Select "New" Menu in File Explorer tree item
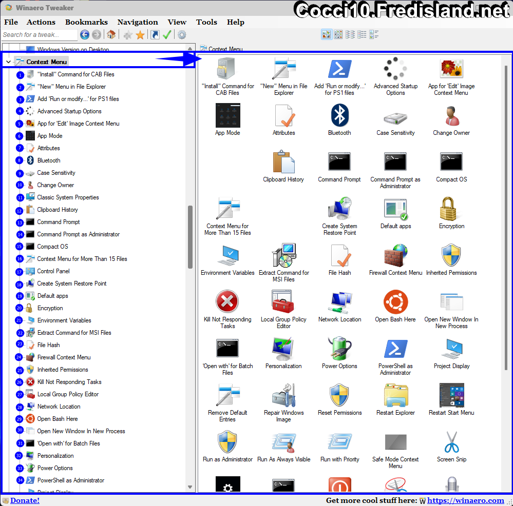The width and height of the screenshot is (513, 506). 72,87
